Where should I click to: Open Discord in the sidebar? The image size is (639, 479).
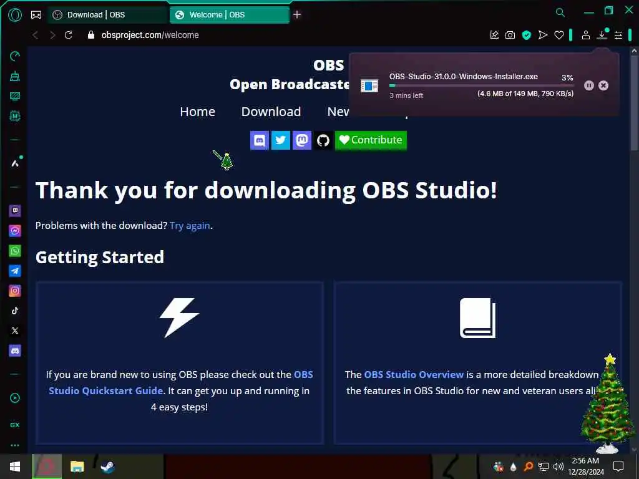[15, 351]
